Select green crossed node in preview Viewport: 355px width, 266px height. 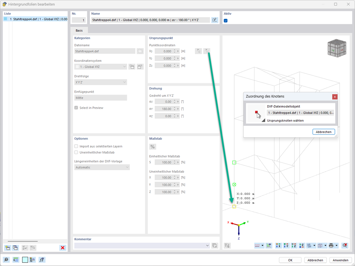tap(234, 184)
